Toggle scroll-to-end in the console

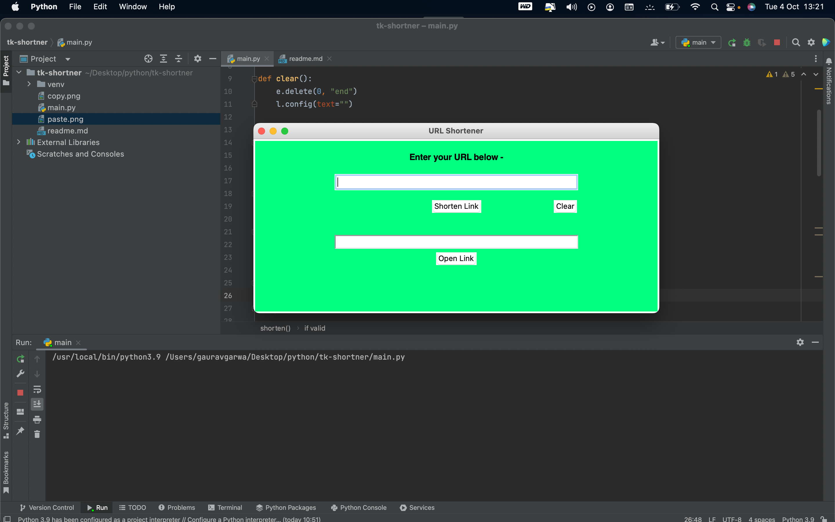point(37,404)
